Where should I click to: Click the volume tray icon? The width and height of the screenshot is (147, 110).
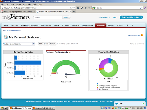pyautogui.click(x=133, y=108)
